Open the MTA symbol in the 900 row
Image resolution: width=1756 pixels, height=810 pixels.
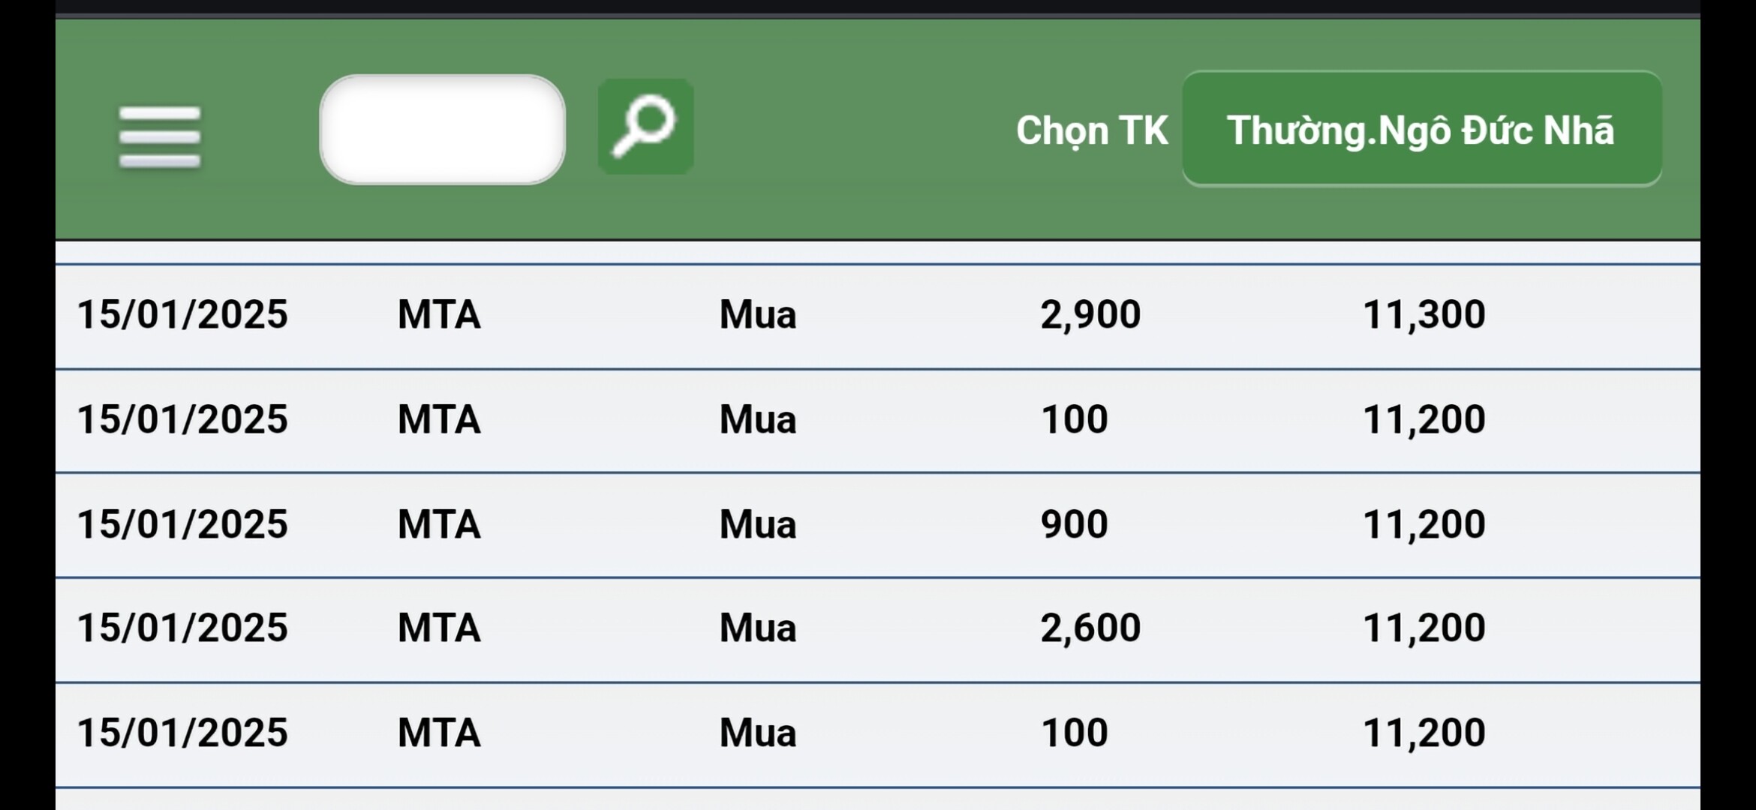click(x=439, y=523)
